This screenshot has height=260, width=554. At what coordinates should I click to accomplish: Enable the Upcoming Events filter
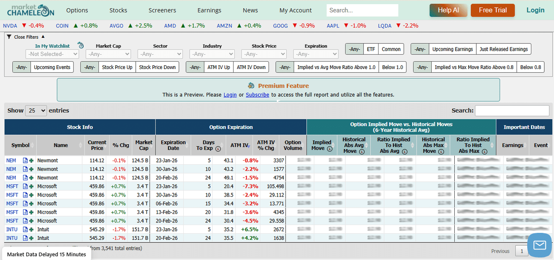coord(52,67)
